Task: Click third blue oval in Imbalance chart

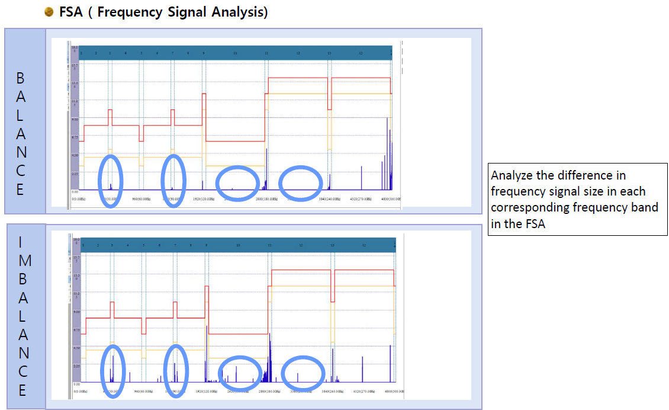Action: point(240,373)
